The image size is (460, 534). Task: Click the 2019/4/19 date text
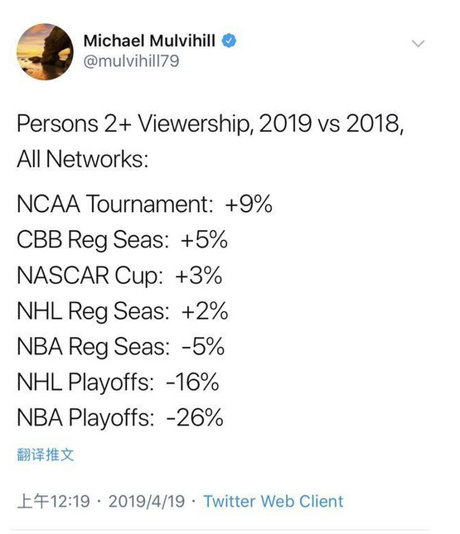pyautogui.click(x=147, y=502)
